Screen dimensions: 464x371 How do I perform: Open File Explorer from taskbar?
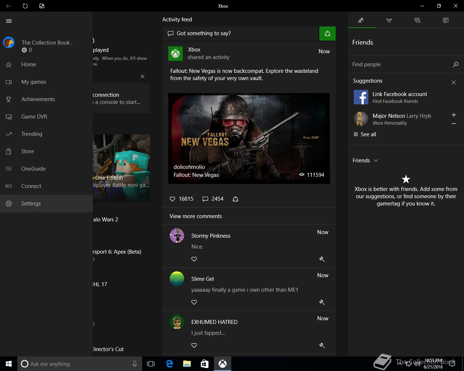[x=187, y=364]
